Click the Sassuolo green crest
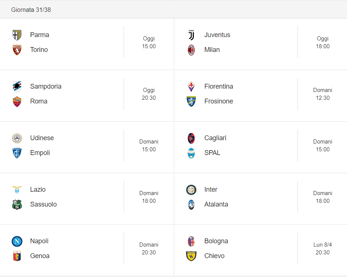Screen dimensions: 347x277 (17, 205)
